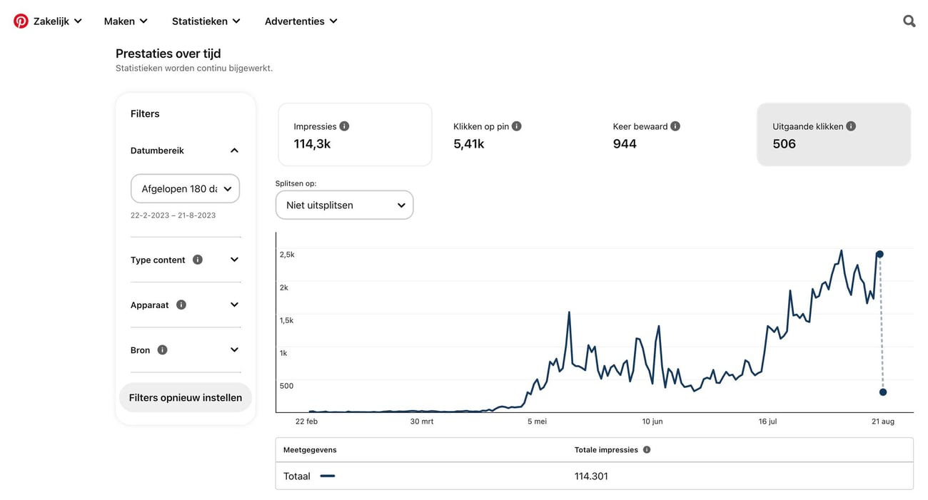Show info icon beside Totale impressies
The width and height of the screenshot is (928, 500).
(x=647, y=450)
